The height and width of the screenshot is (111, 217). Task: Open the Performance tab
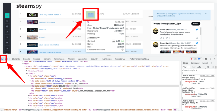point(59,59)
